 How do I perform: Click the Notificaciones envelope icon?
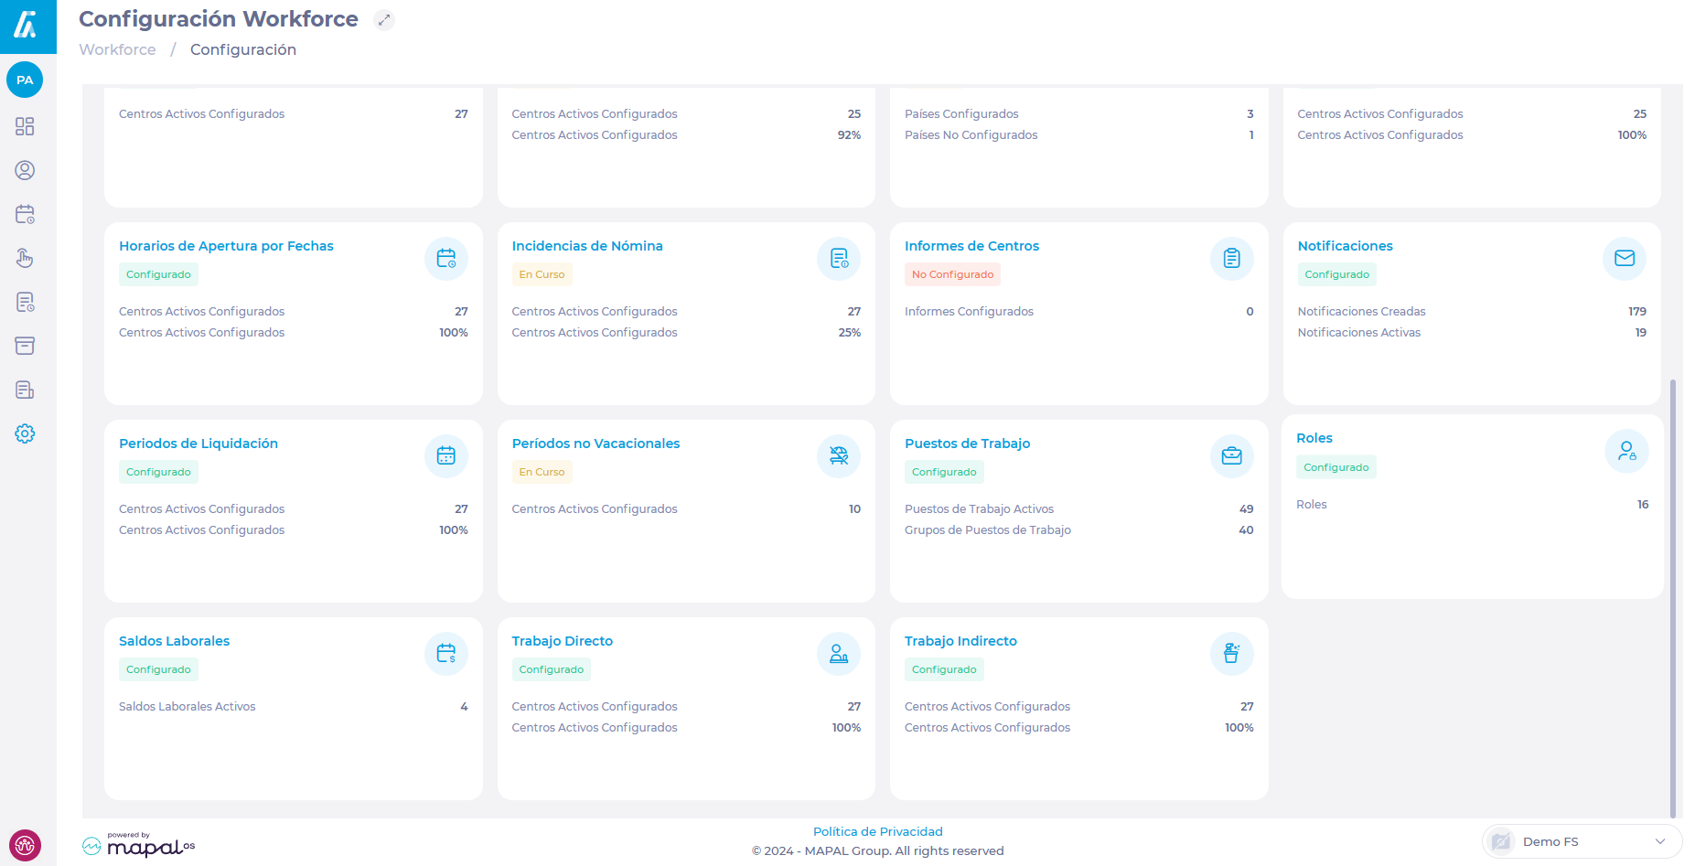pyautogui.click(x=1624, y=259)
